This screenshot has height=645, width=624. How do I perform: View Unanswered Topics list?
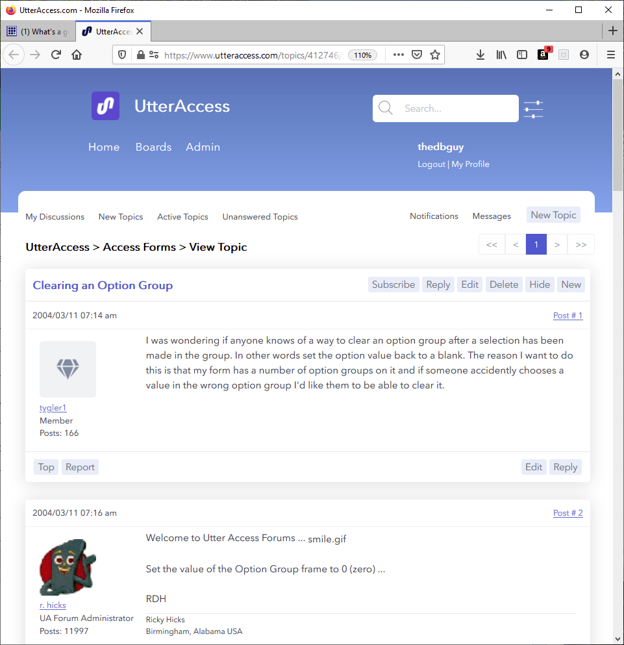(260, 216)
